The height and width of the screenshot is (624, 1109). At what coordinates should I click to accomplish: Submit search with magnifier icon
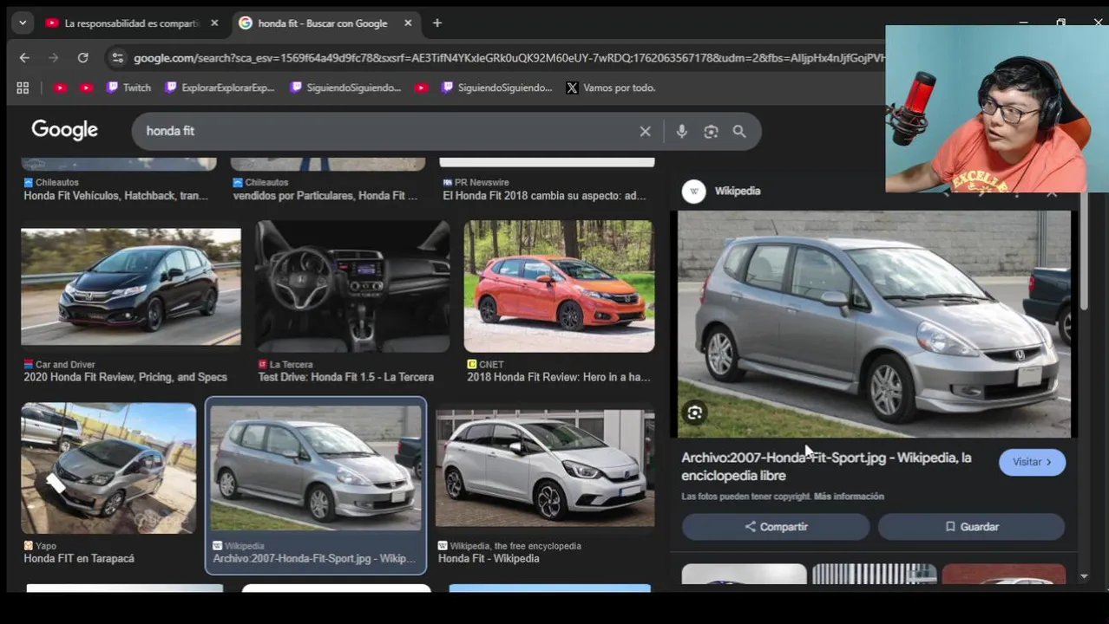pyautogui.click(x=739, y=131)
